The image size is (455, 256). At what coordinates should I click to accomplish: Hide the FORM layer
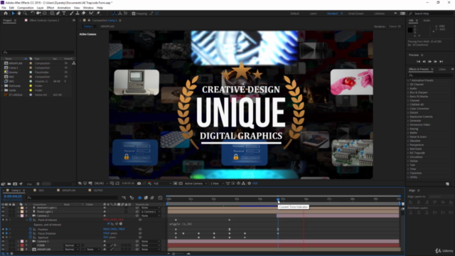pyautogui.click(x=3, y=245)
